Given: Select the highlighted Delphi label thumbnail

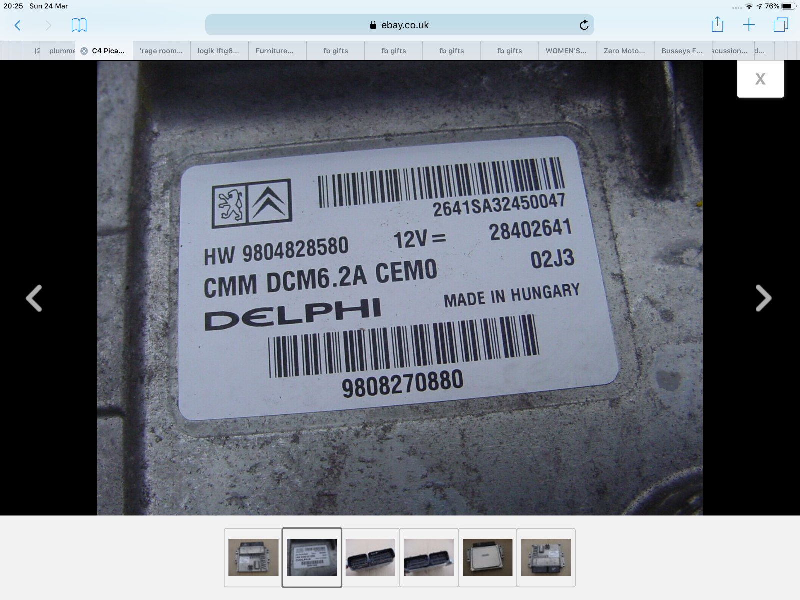Looking at the screenshot, I should 312,557.
